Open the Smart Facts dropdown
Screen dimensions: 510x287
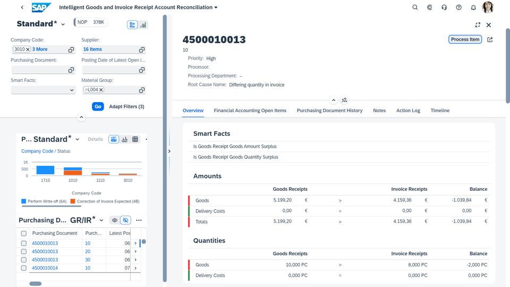pos(72,90)
